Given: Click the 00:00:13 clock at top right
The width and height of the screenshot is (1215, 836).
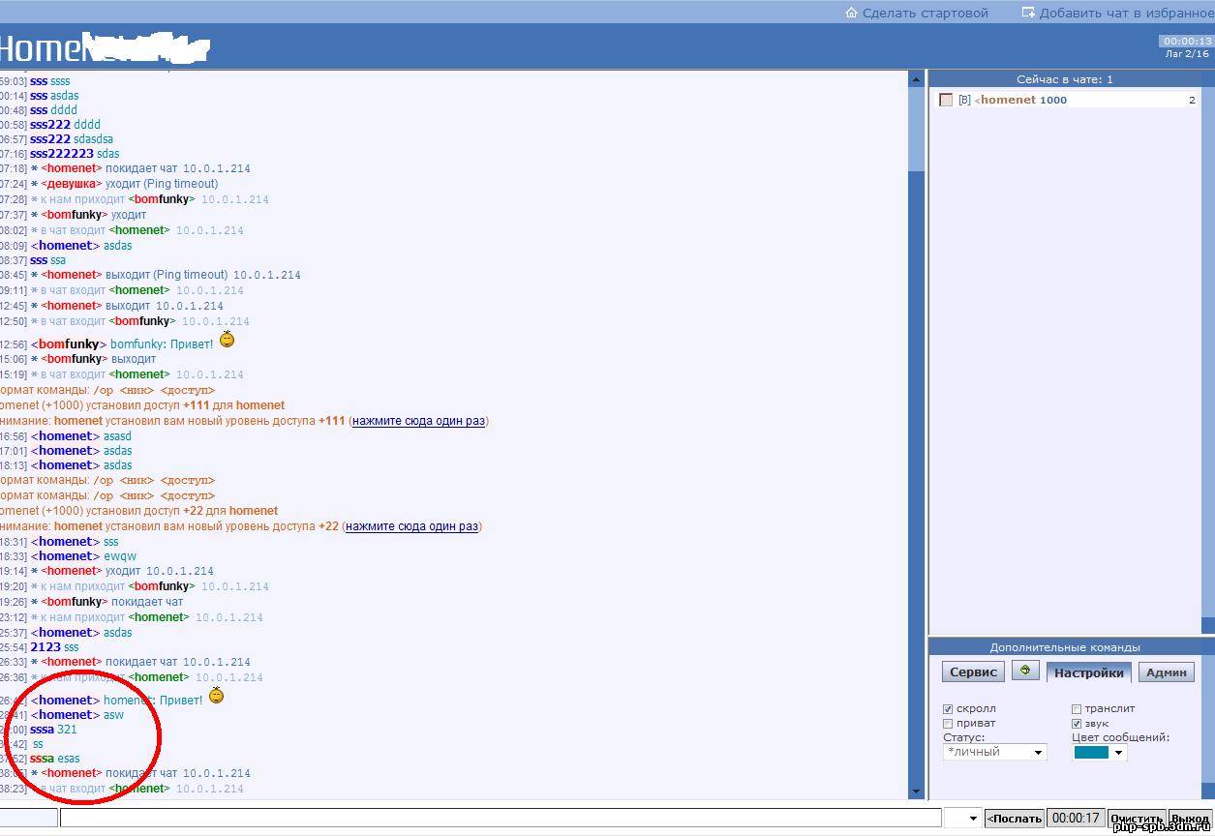Looking at the screenshot, I should pos(1186,41).
